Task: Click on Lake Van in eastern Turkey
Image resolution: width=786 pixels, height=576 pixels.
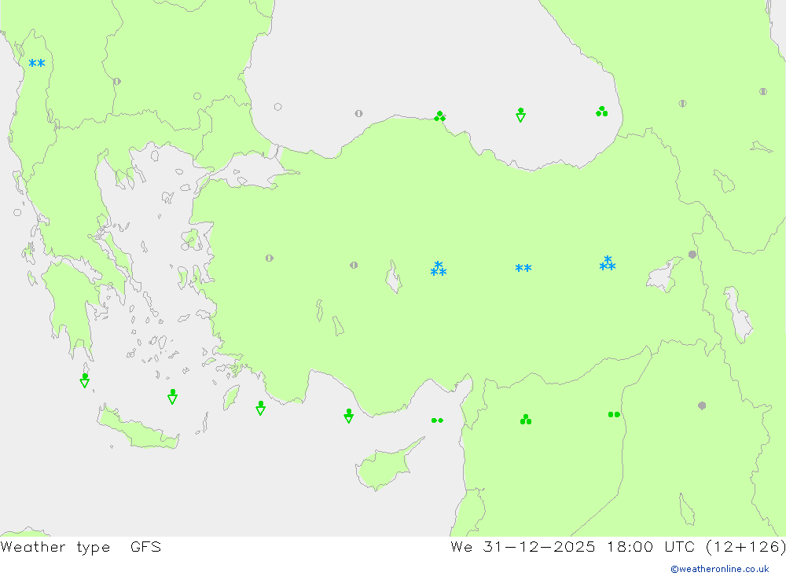Action: (x=663, y=275)
